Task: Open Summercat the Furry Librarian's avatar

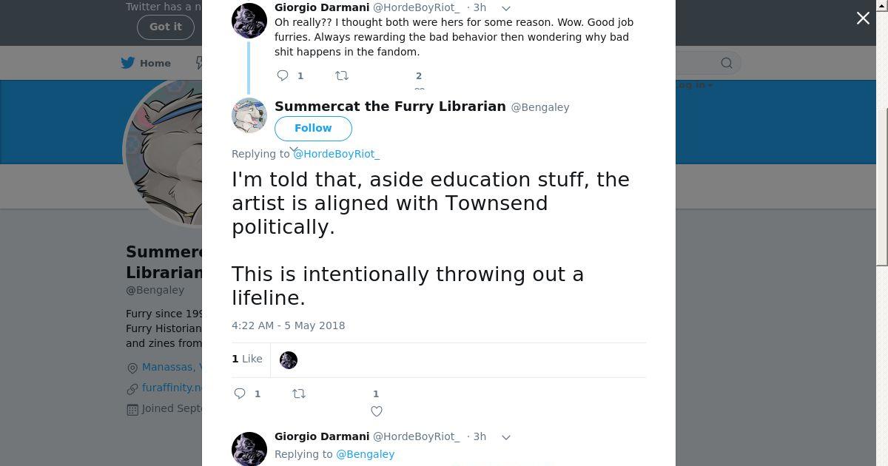Action: (249, 115)
